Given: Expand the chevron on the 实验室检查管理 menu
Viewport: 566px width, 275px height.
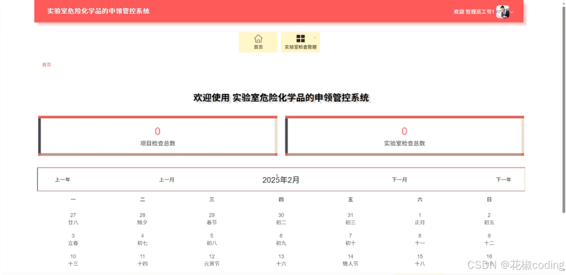Looking at the screenshot, I should [315, 37].
